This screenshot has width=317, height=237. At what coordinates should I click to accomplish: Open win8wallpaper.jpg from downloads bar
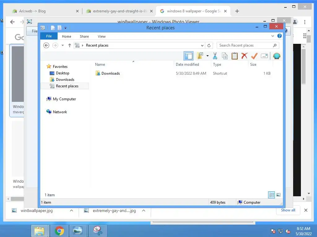37,210
